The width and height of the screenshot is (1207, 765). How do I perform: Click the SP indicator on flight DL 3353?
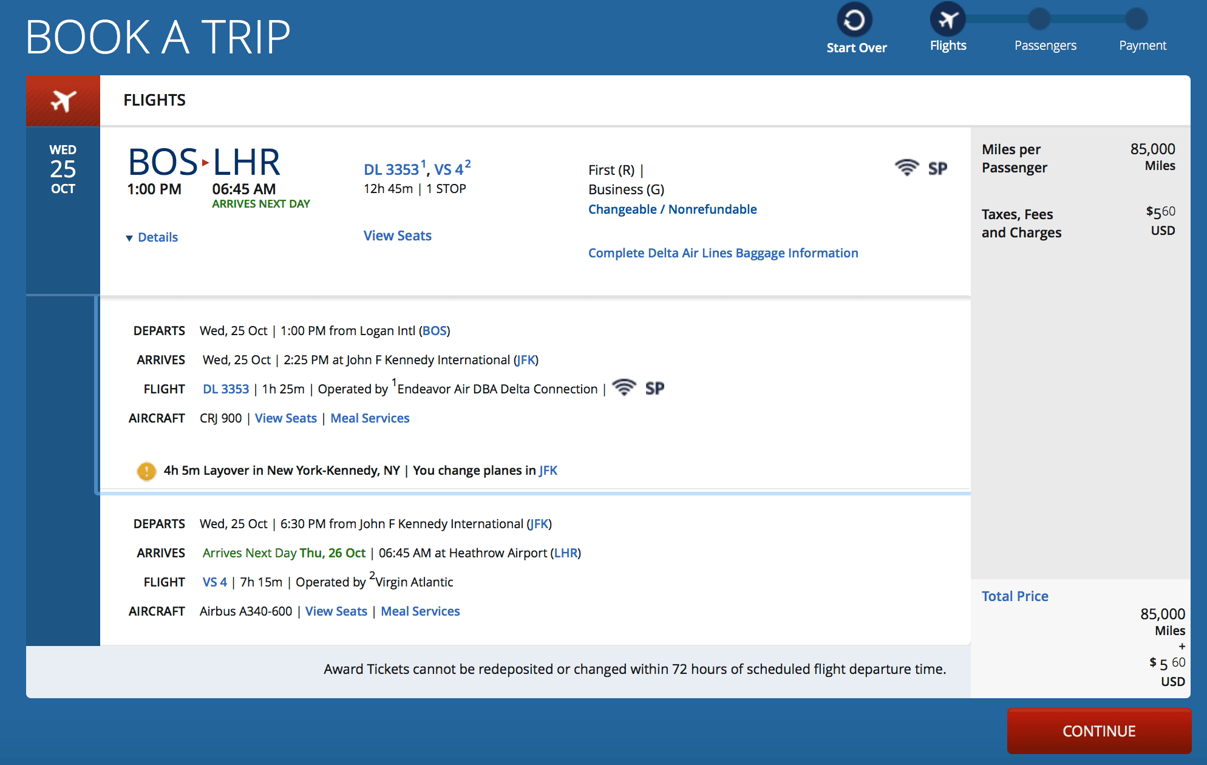click(654, 388)
